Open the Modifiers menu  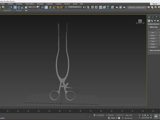pyautogui.click(x=10, y=4)
